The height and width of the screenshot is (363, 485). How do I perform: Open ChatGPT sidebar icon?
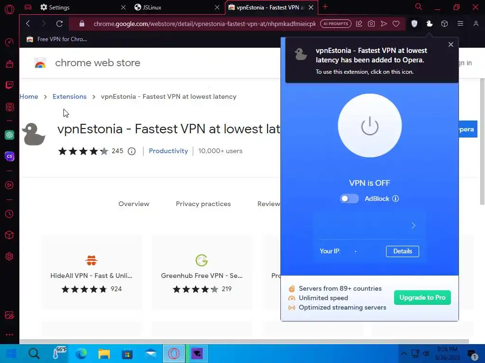[x=9, y=135]
